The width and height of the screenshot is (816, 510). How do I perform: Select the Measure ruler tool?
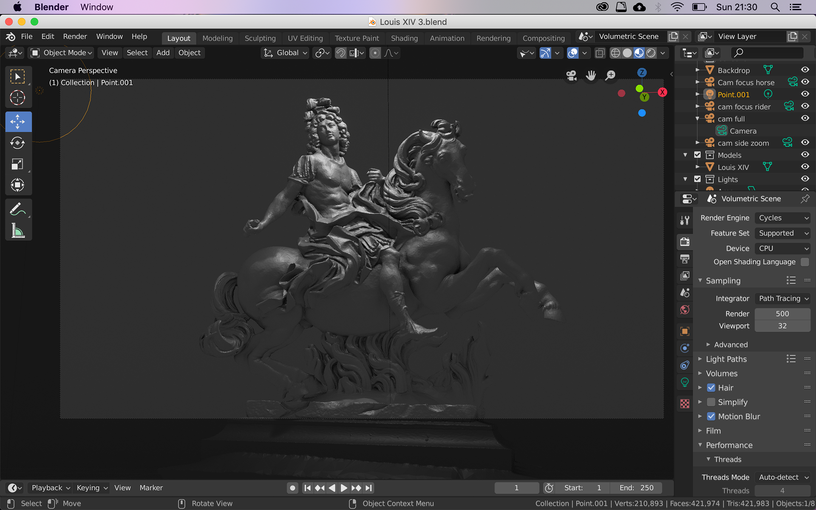point(18,230)
